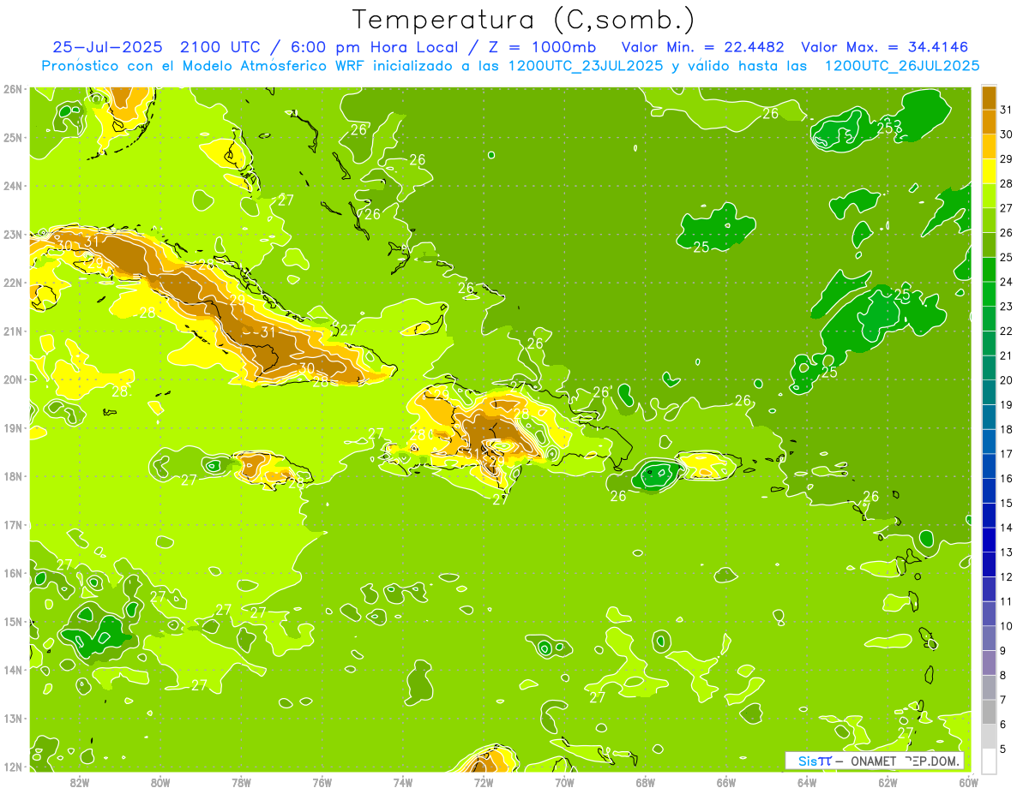
Task: Click the colorbar scale label "12"
Action: tap(1007, 577)
